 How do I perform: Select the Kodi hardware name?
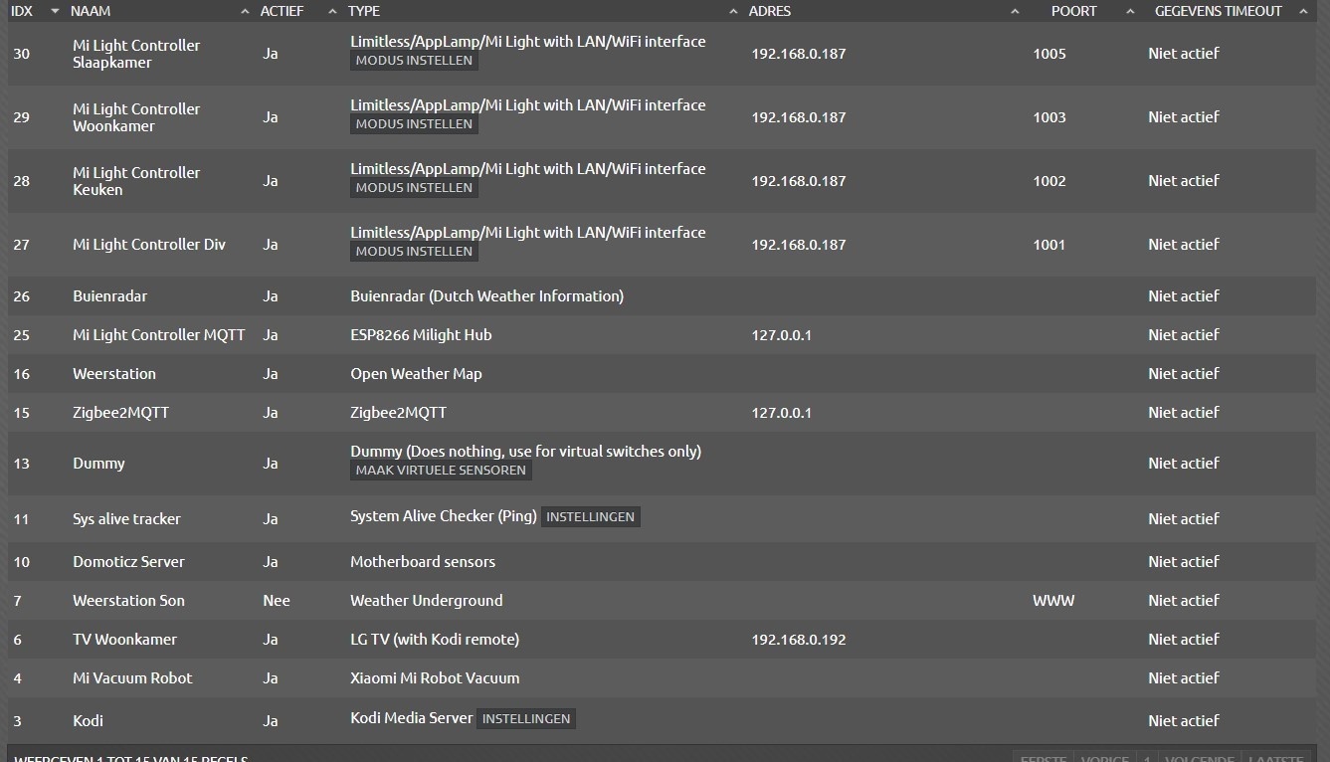88,721
